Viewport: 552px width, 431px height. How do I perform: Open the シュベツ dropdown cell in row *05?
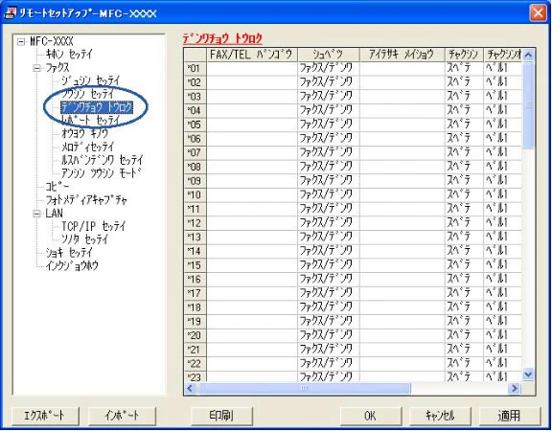[329, 125]
